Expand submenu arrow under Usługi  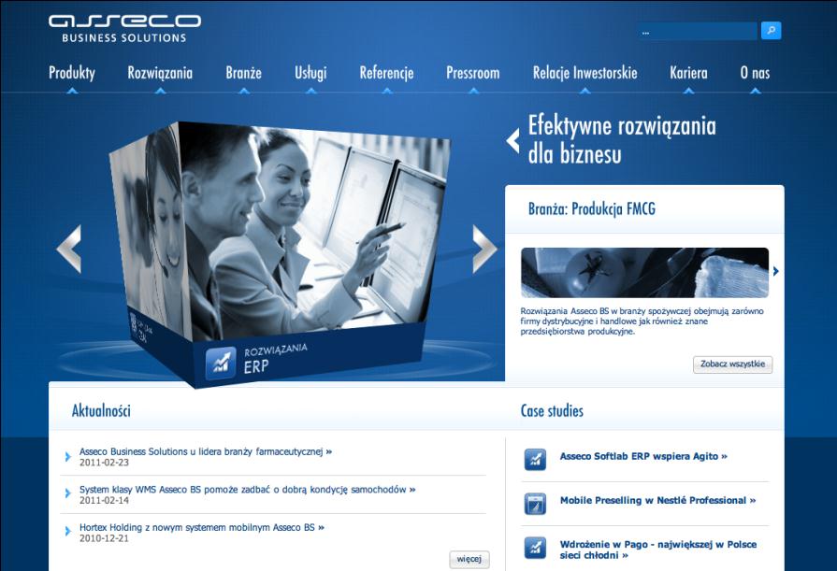(311, 92)
